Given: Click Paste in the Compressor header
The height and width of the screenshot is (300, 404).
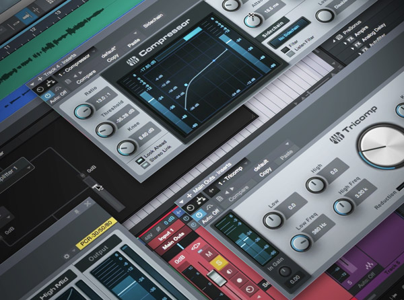Looking at the screenshot, I should tap(134, 42).
